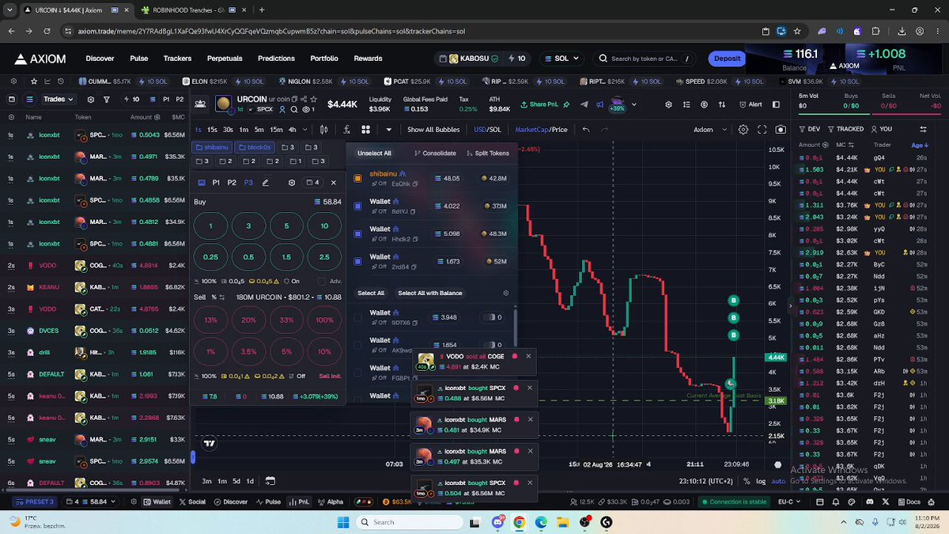Uncheck the wallet BdtYJ checkbox
Screen dimensions: 949x534
click(x=357, y=206)
